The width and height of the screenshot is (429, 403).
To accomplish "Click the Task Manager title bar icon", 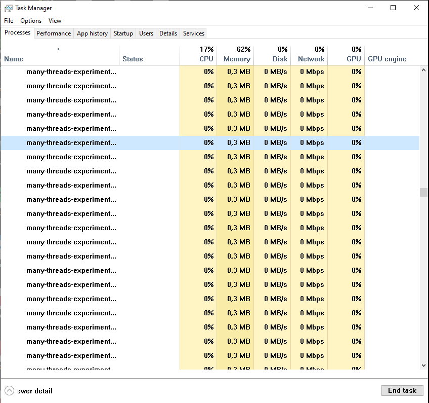I will click(x=9, y=8).
